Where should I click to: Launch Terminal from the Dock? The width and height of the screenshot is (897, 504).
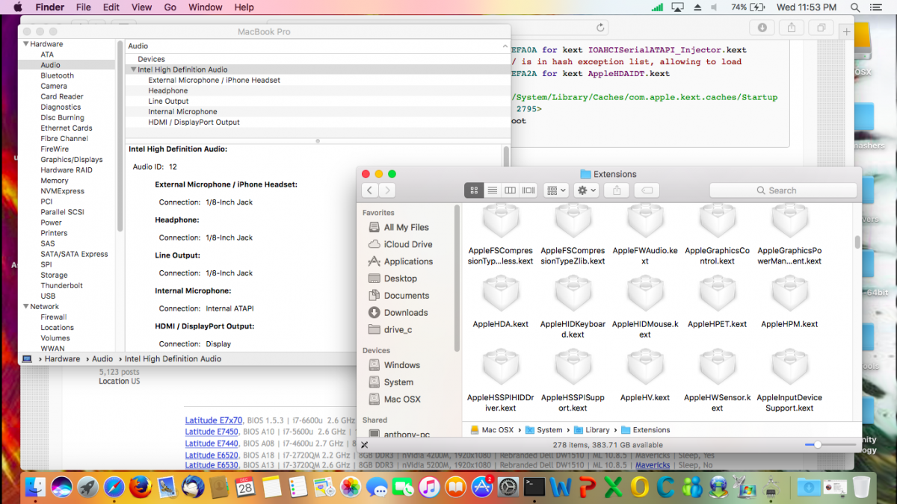(534, 488)
